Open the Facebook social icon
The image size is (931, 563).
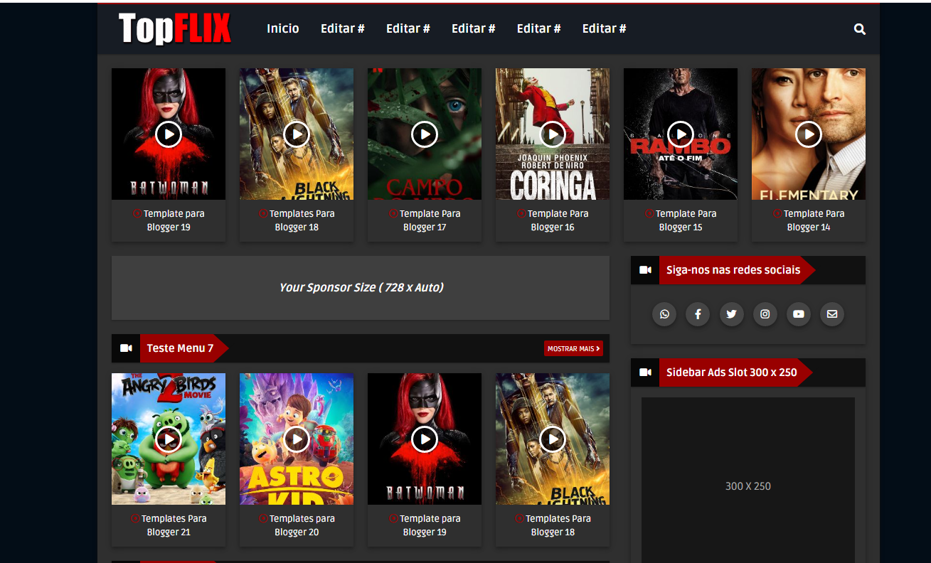point(698,314)
